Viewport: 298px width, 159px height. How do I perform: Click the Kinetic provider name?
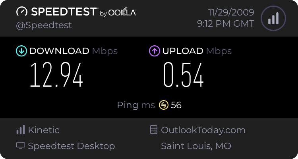pos(44,130)
